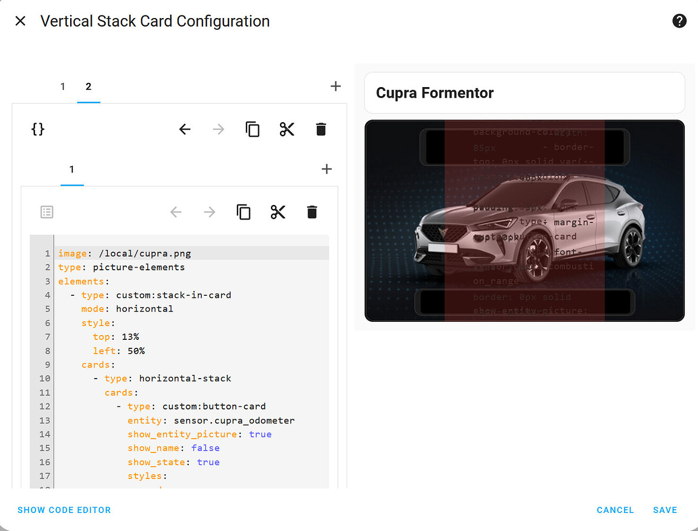Cancel the card configuration
Screen dimensions: 698x531
(615, 510)
